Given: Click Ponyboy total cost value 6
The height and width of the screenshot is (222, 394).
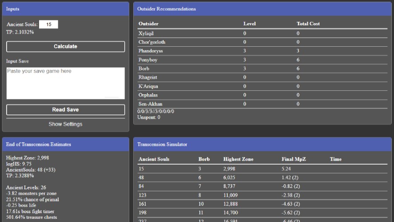Looking at the screenshot, I should [298, 60].
